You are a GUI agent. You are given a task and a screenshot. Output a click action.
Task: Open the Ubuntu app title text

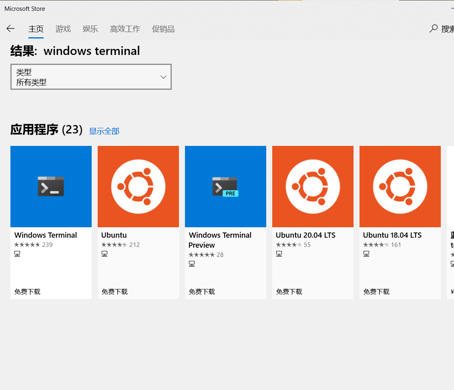pos(114,235)
